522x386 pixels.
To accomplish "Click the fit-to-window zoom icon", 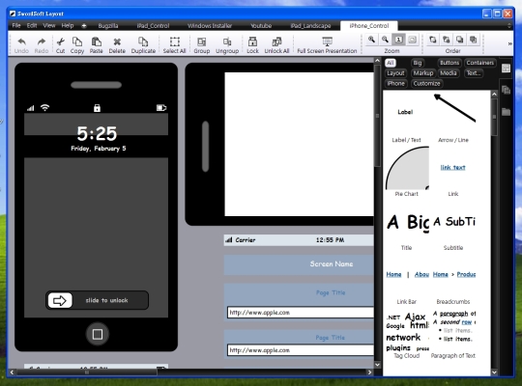I will point(412,40).
